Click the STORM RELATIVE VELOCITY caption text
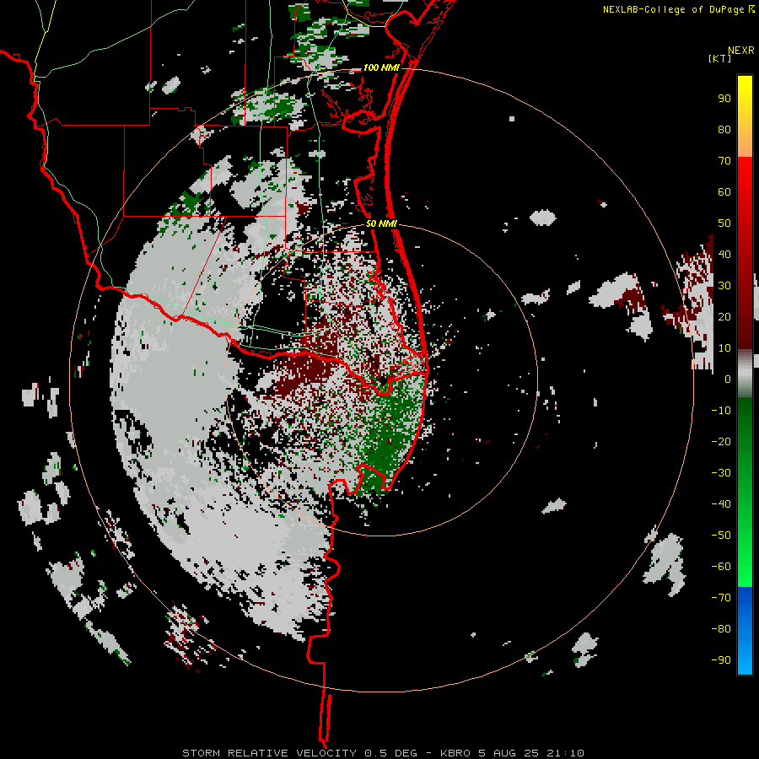 (269, 753)
